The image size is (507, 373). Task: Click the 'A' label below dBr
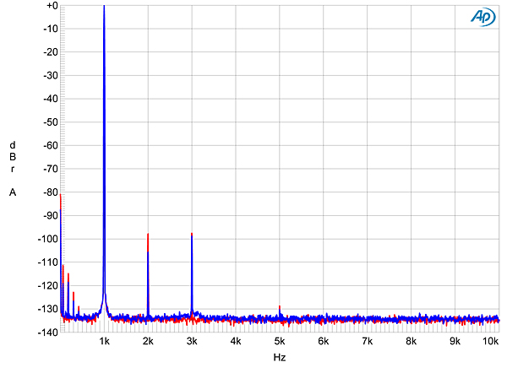click(13, 192)
